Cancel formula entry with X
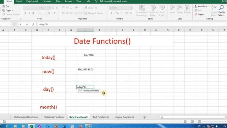This screenshot has width=227, height=128. (21, 25)
